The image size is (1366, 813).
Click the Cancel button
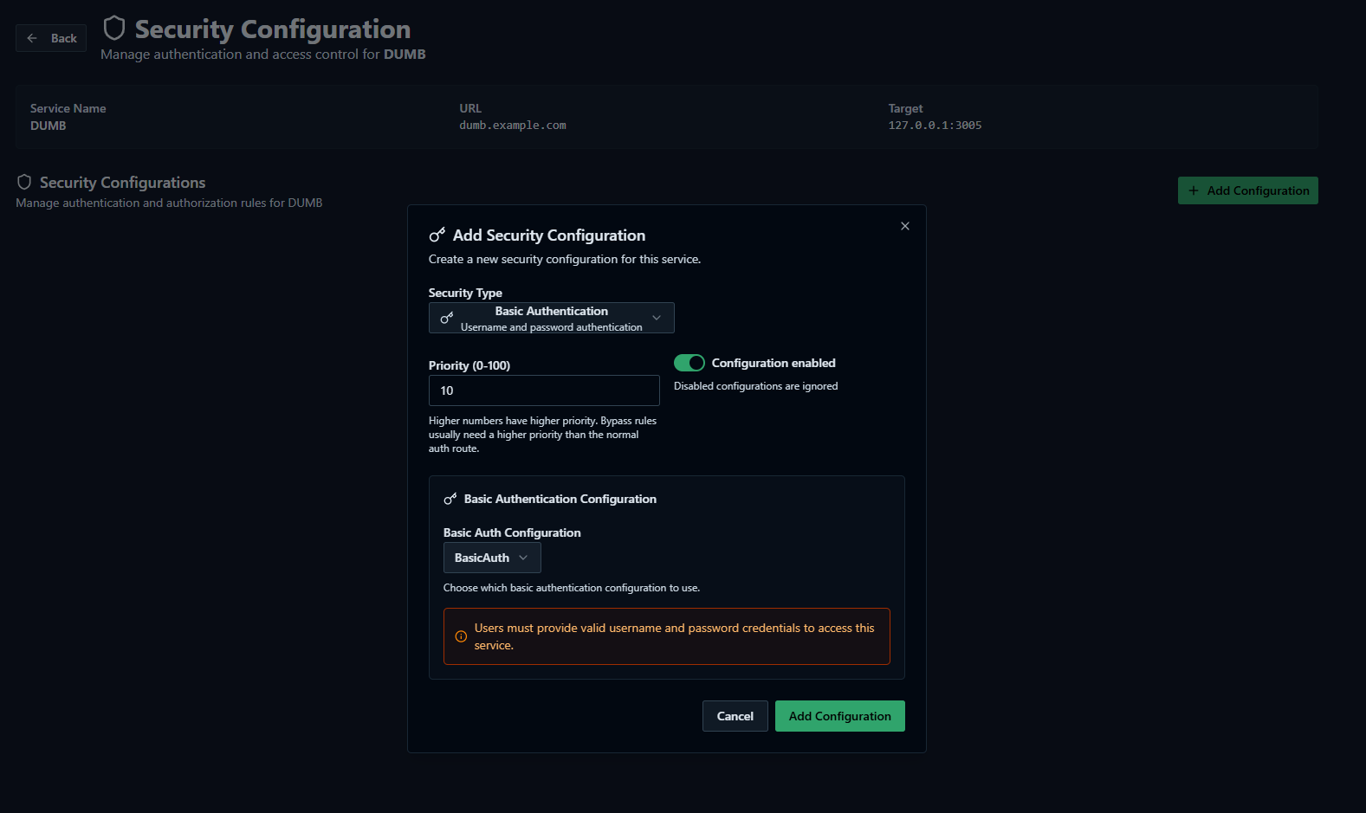(x=735, y=716)
